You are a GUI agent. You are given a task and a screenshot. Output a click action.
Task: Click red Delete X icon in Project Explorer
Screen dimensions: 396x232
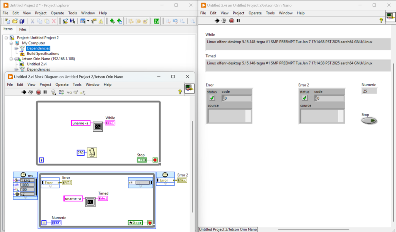click(53, 21)
